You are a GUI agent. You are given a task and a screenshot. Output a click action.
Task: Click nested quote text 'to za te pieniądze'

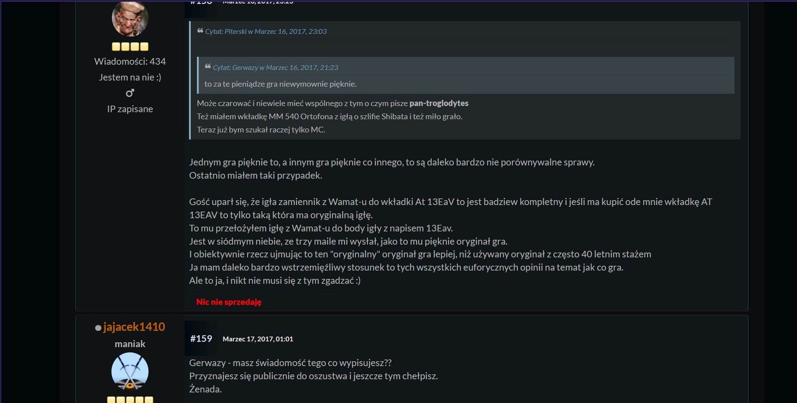280,84
